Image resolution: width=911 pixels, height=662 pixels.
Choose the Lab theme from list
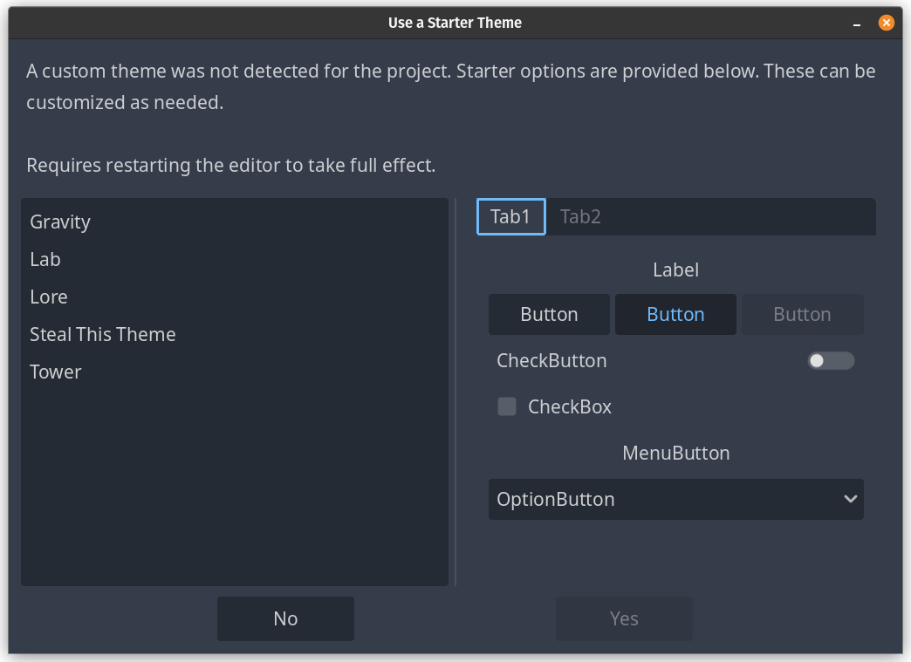(x=45, y=260)
